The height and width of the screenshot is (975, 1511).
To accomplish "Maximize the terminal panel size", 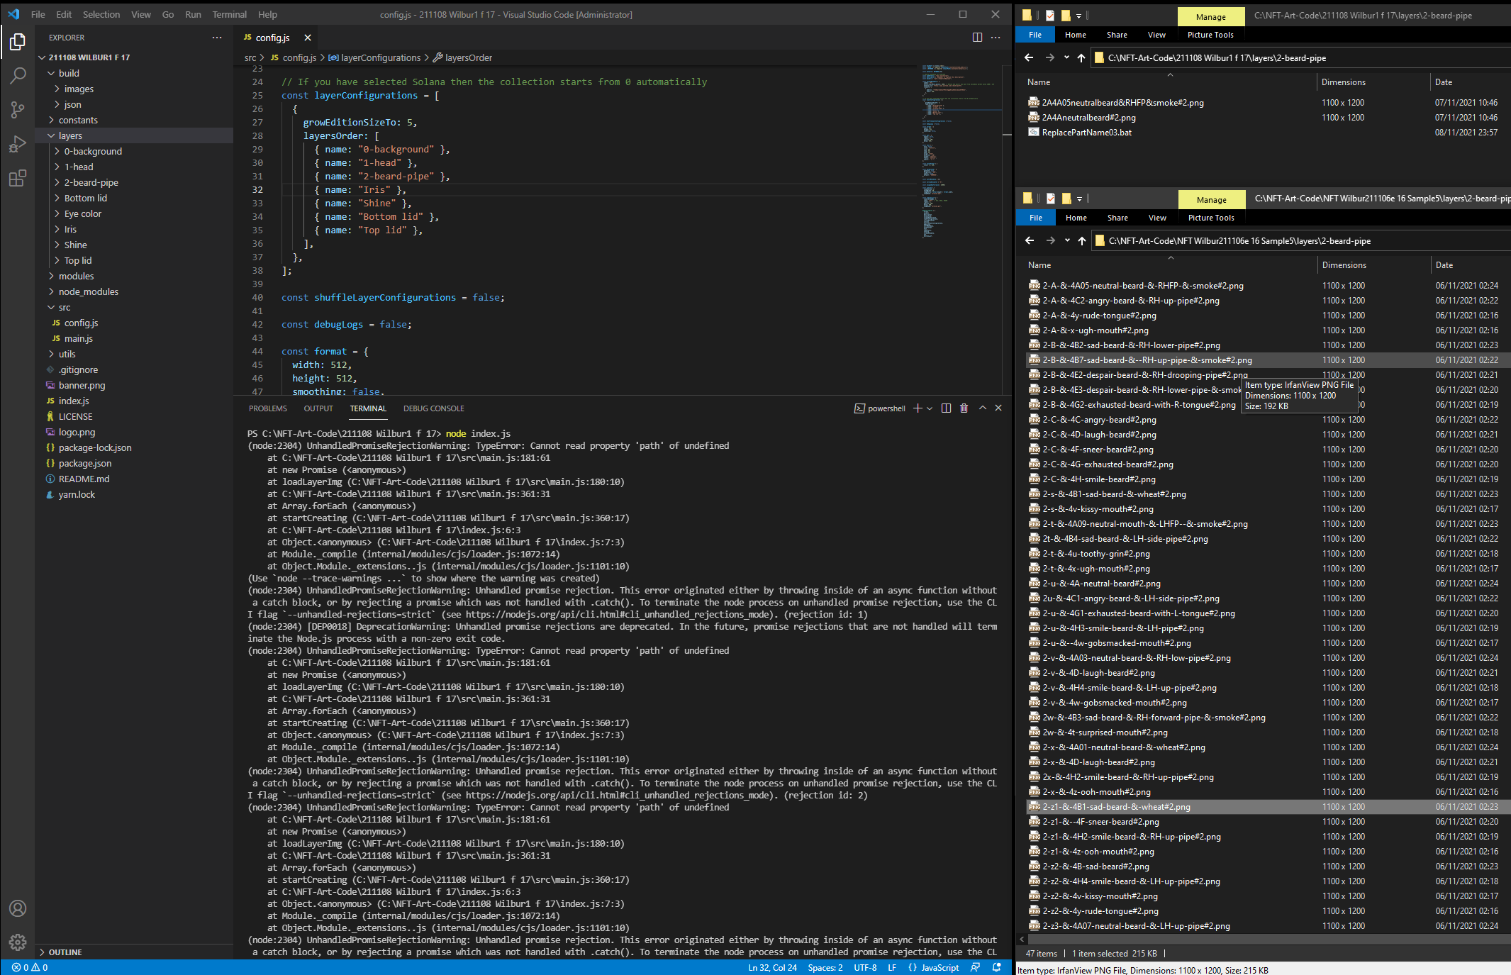I will 982,408.
